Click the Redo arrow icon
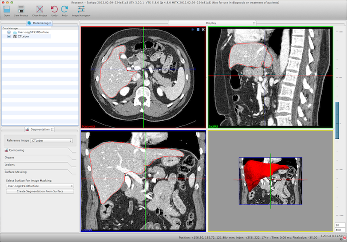The height and width of the screenshot is (242, 347). [x=65, y=9]
